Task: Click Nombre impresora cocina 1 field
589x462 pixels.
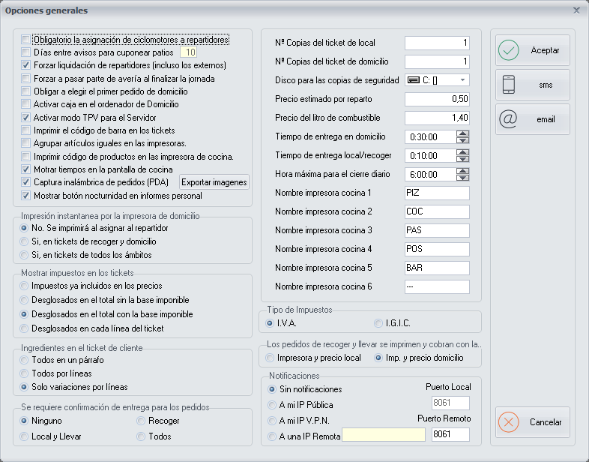Action: point(437,193)
